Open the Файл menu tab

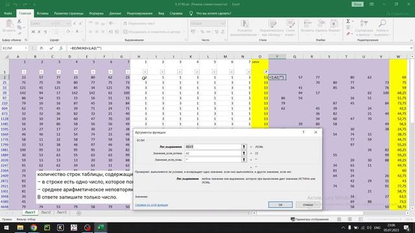[x=8, y=13]
